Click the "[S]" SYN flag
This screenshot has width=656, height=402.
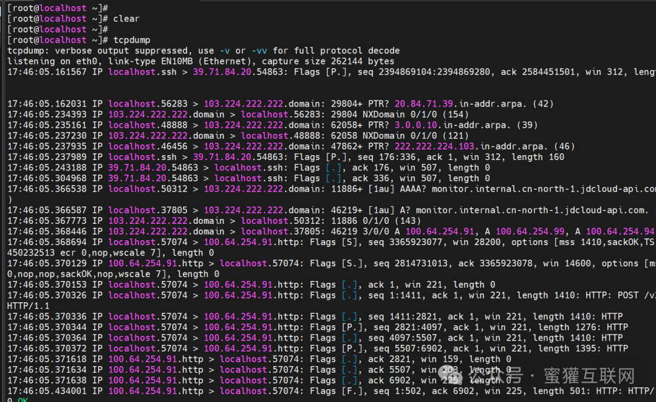[349, 242]
